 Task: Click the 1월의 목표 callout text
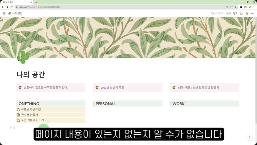198,88
